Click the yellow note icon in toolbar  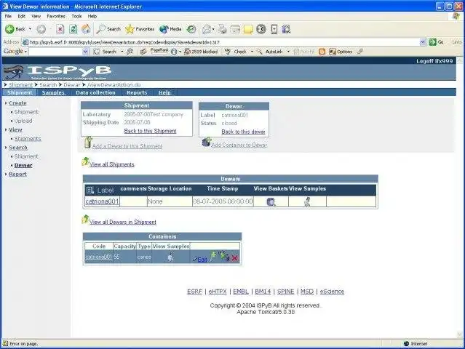(x=248, y=29)
